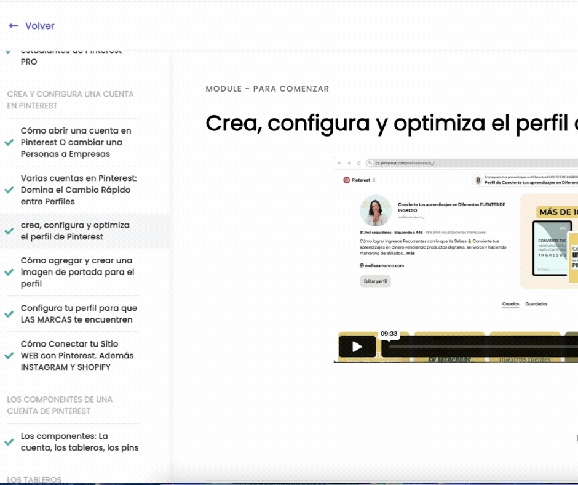
Task: Click the 31.1mil seguidores text in preview
Action: click(375, 233)
